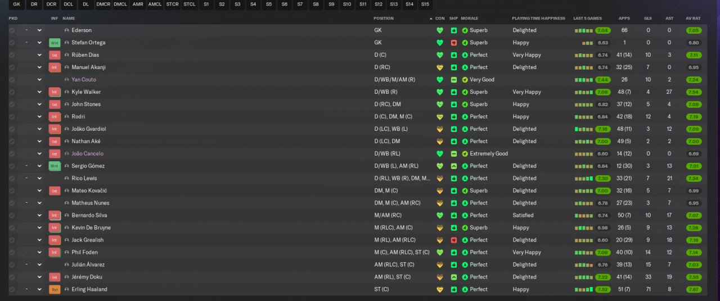Click Manuel Akanji's yellow condition heart icon
The image size is (720, 301).
440,67
